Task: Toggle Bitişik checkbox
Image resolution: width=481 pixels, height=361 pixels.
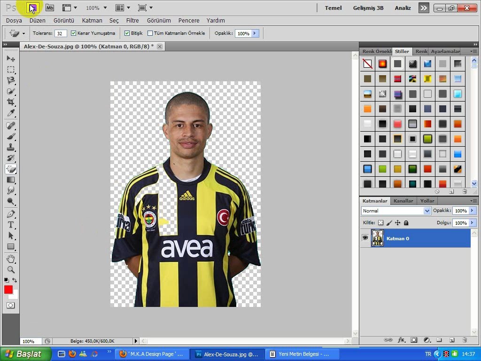Action: click(x=127, y=33)
